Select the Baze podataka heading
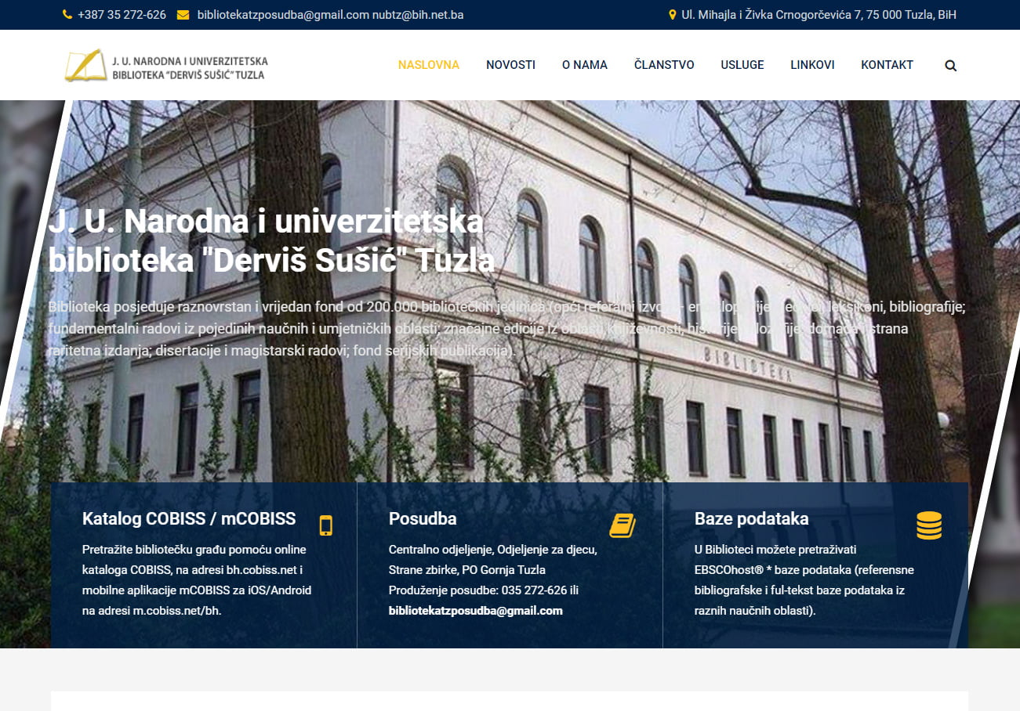This screenshot has width=1020, height=711. (x=751, y=518)
